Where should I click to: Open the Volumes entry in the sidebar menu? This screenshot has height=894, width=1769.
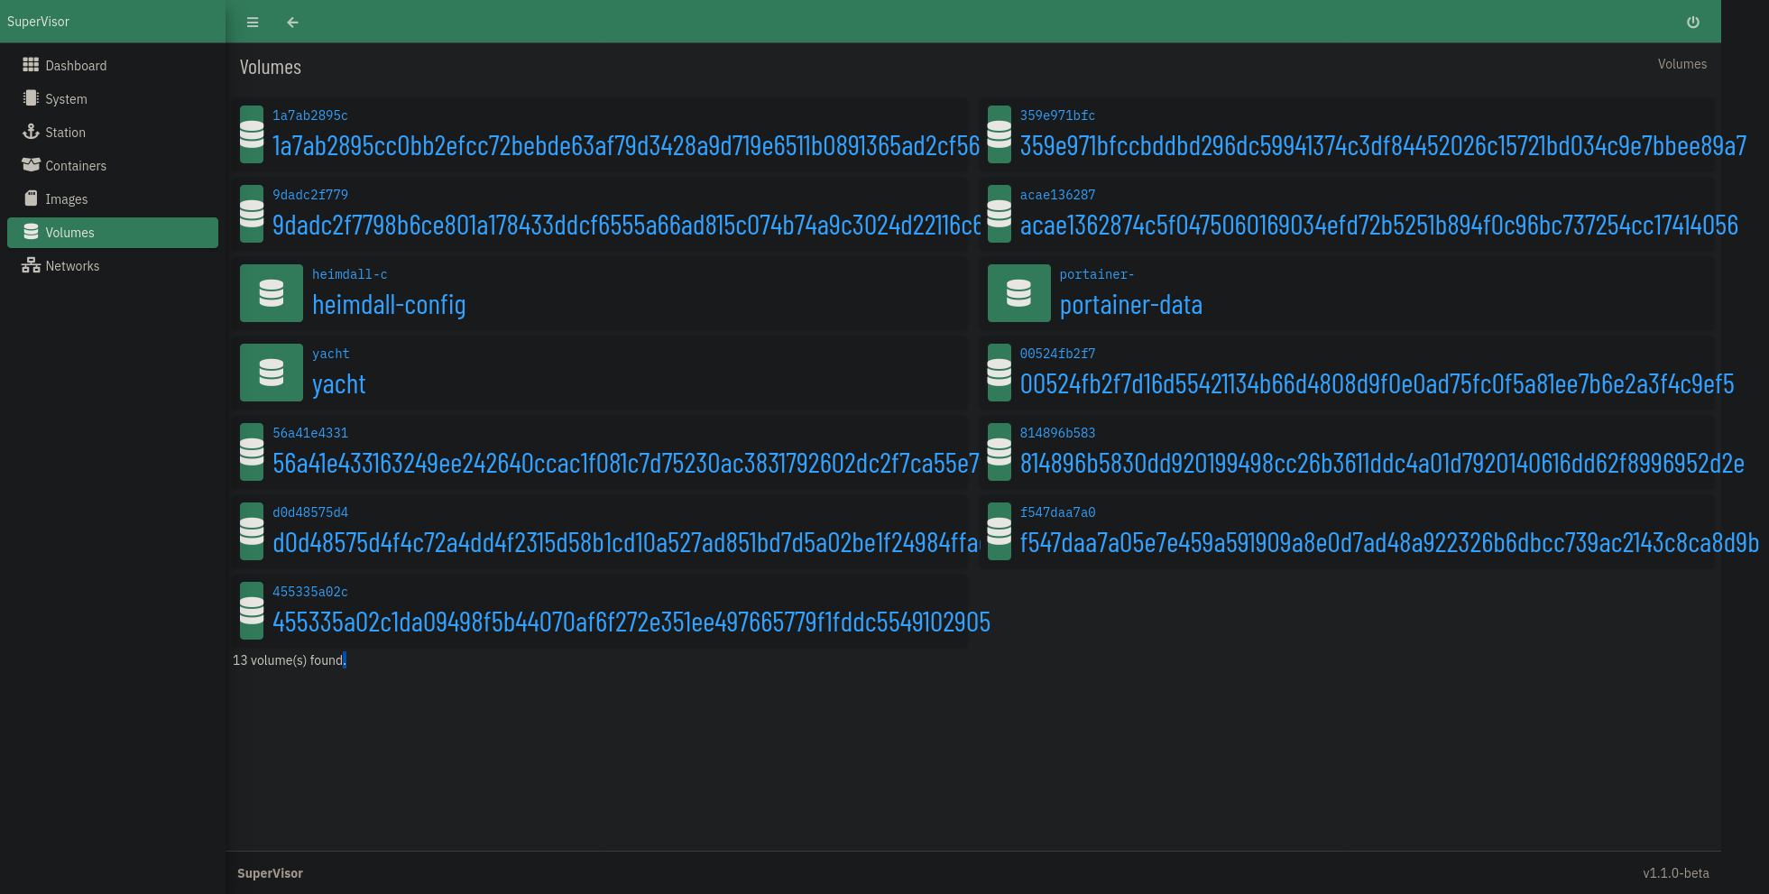69,232
